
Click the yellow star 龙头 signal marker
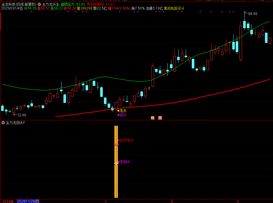click(x=121, y=111)
